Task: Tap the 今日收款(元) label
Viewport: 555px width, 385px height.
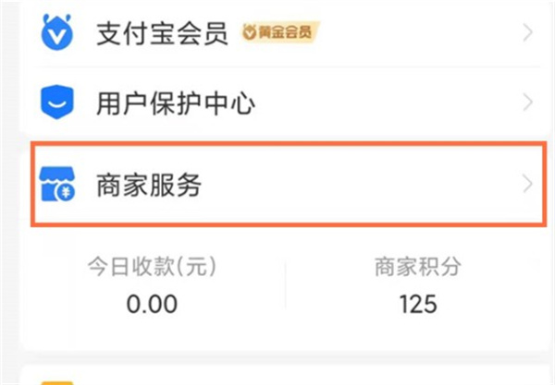Action: [151, 268]
